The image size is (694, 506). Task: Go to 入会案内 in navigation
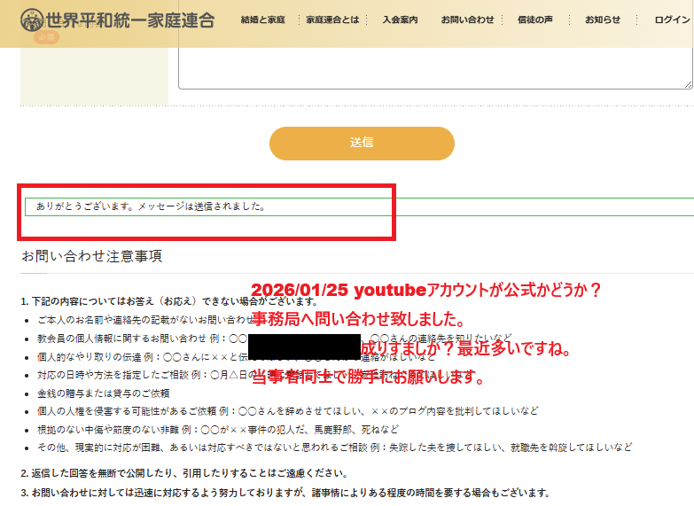400,19
